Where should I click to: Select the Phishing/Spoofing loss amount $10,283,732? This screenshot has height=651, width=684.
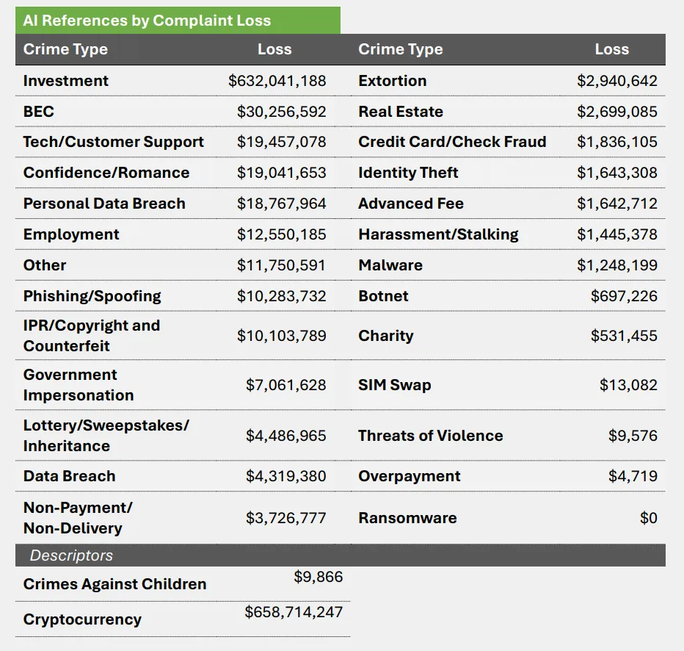pos(281,296)
